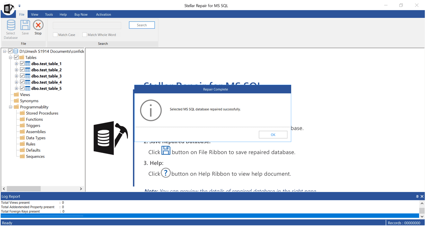433x226 pixels.
Task: Click the tree panel scroll left arrow
Action: [4, 189]
